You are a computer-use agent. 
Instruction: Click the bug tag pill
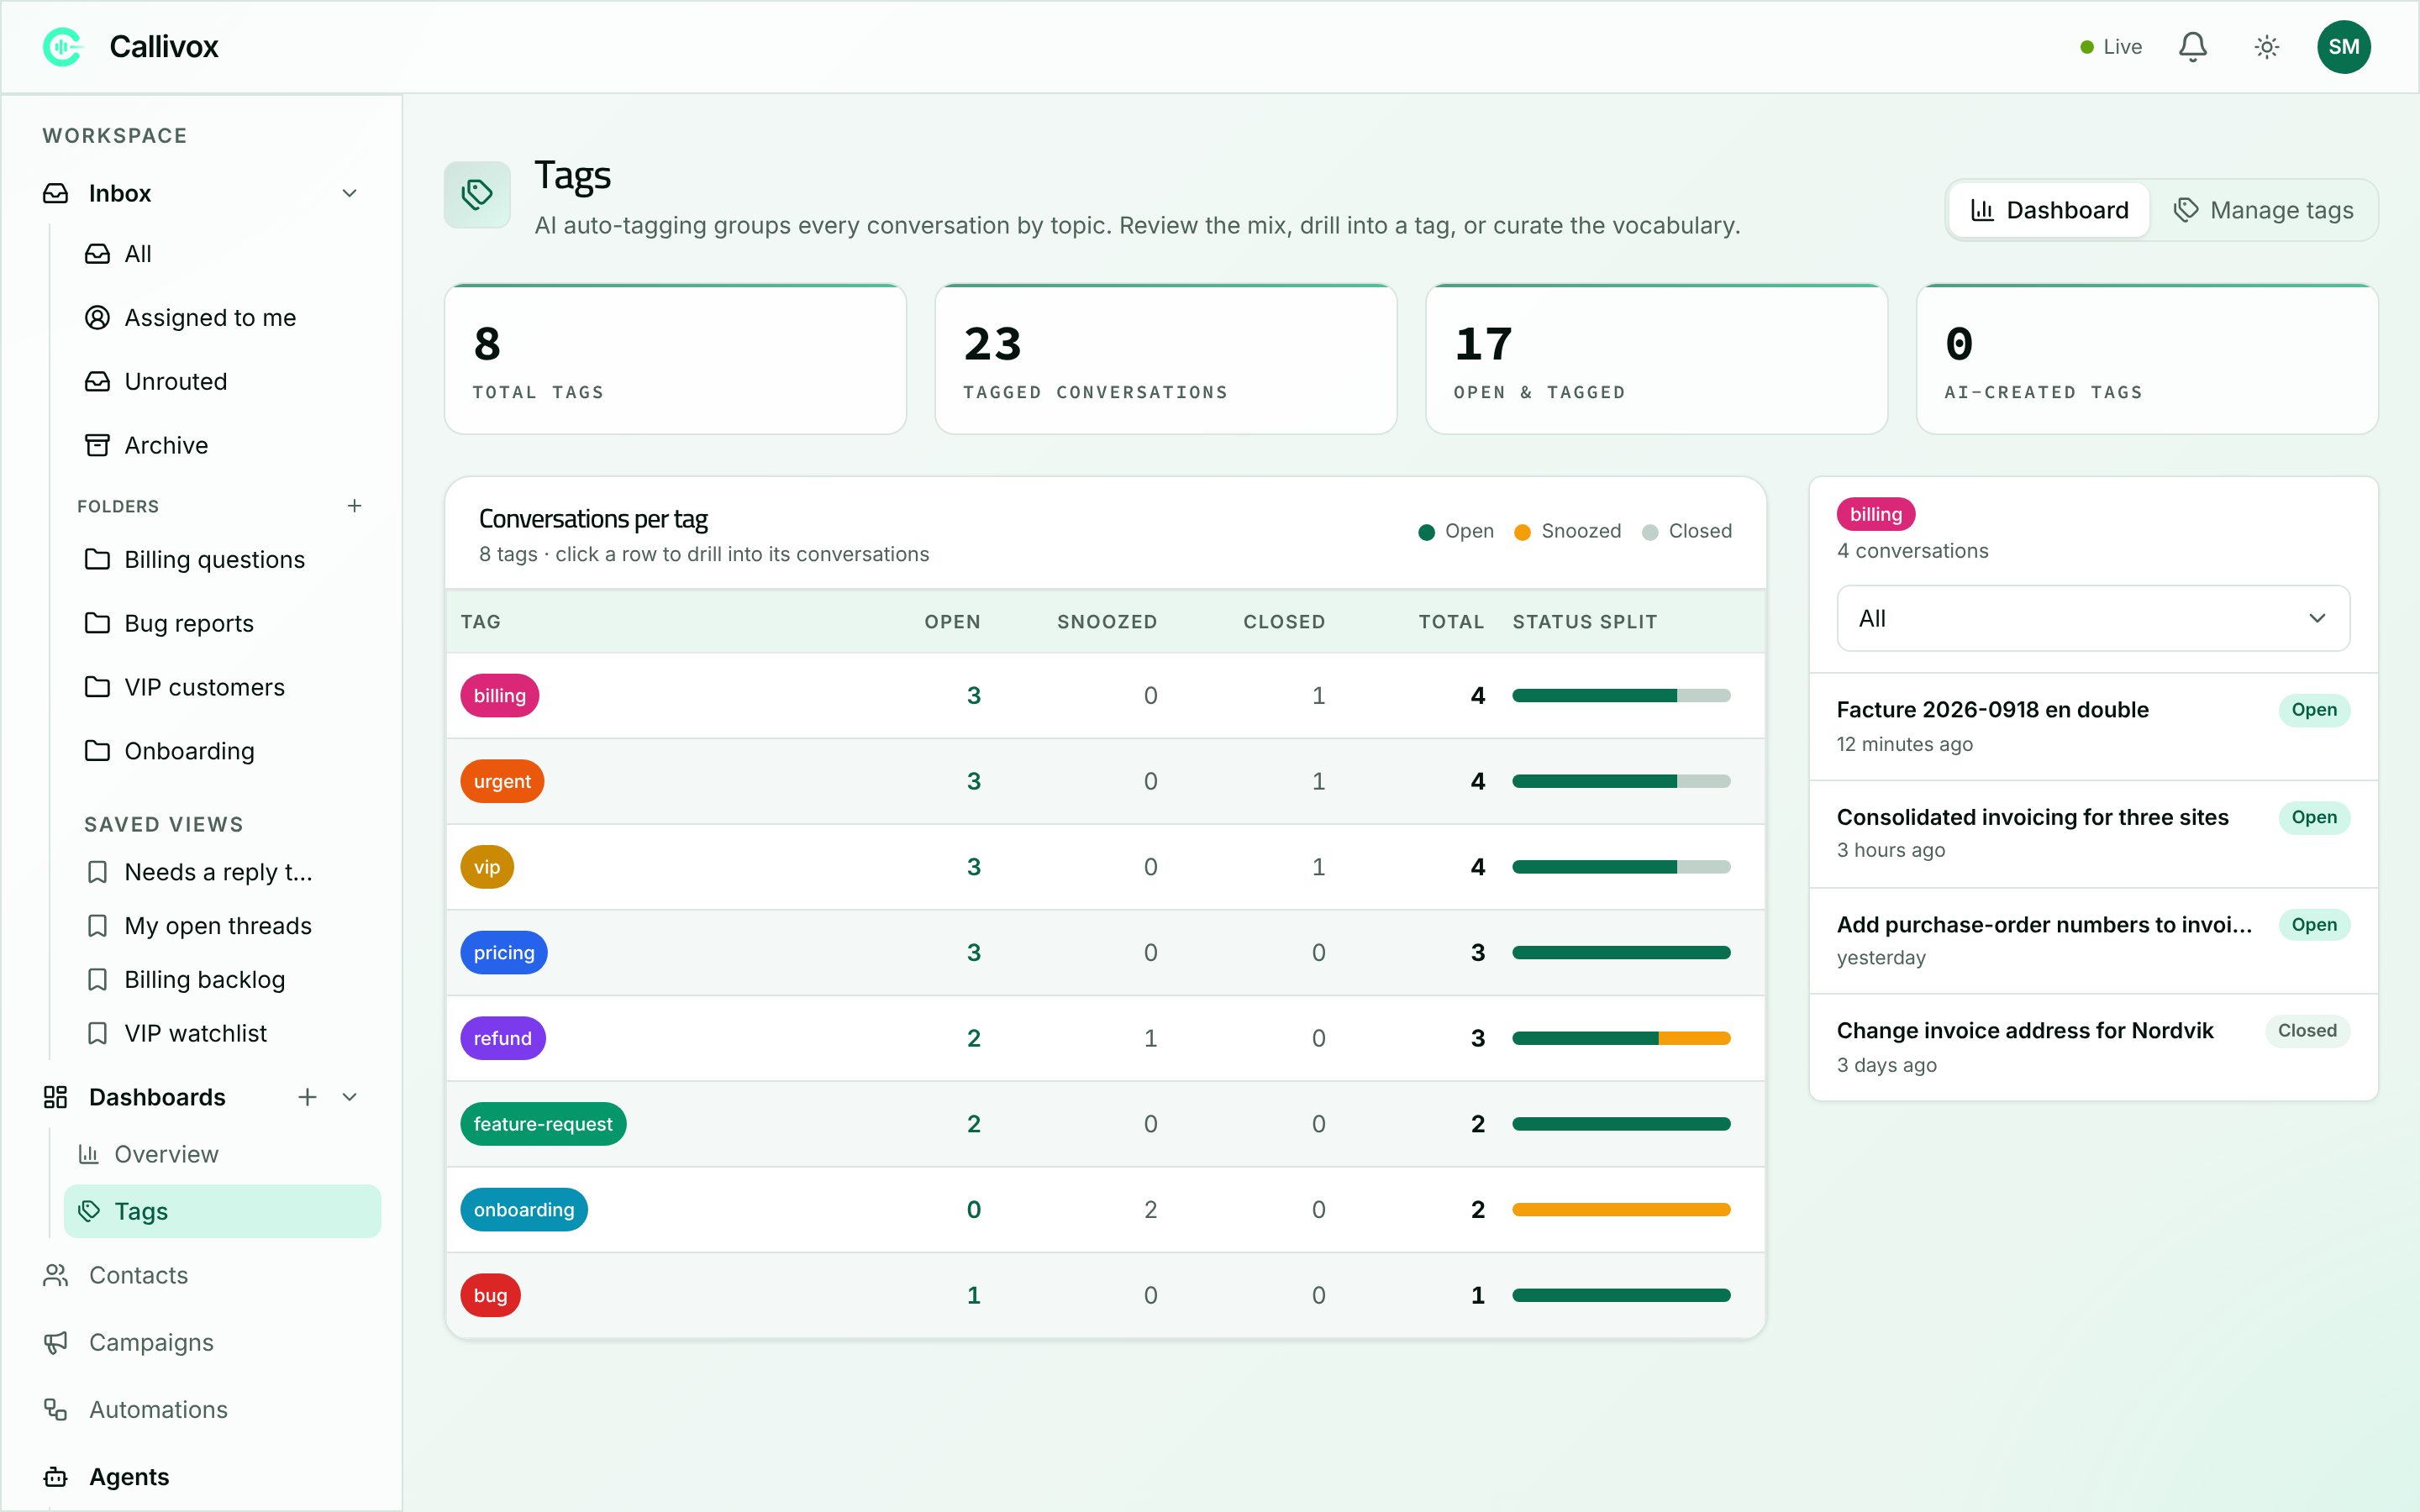pos(490,1296)
